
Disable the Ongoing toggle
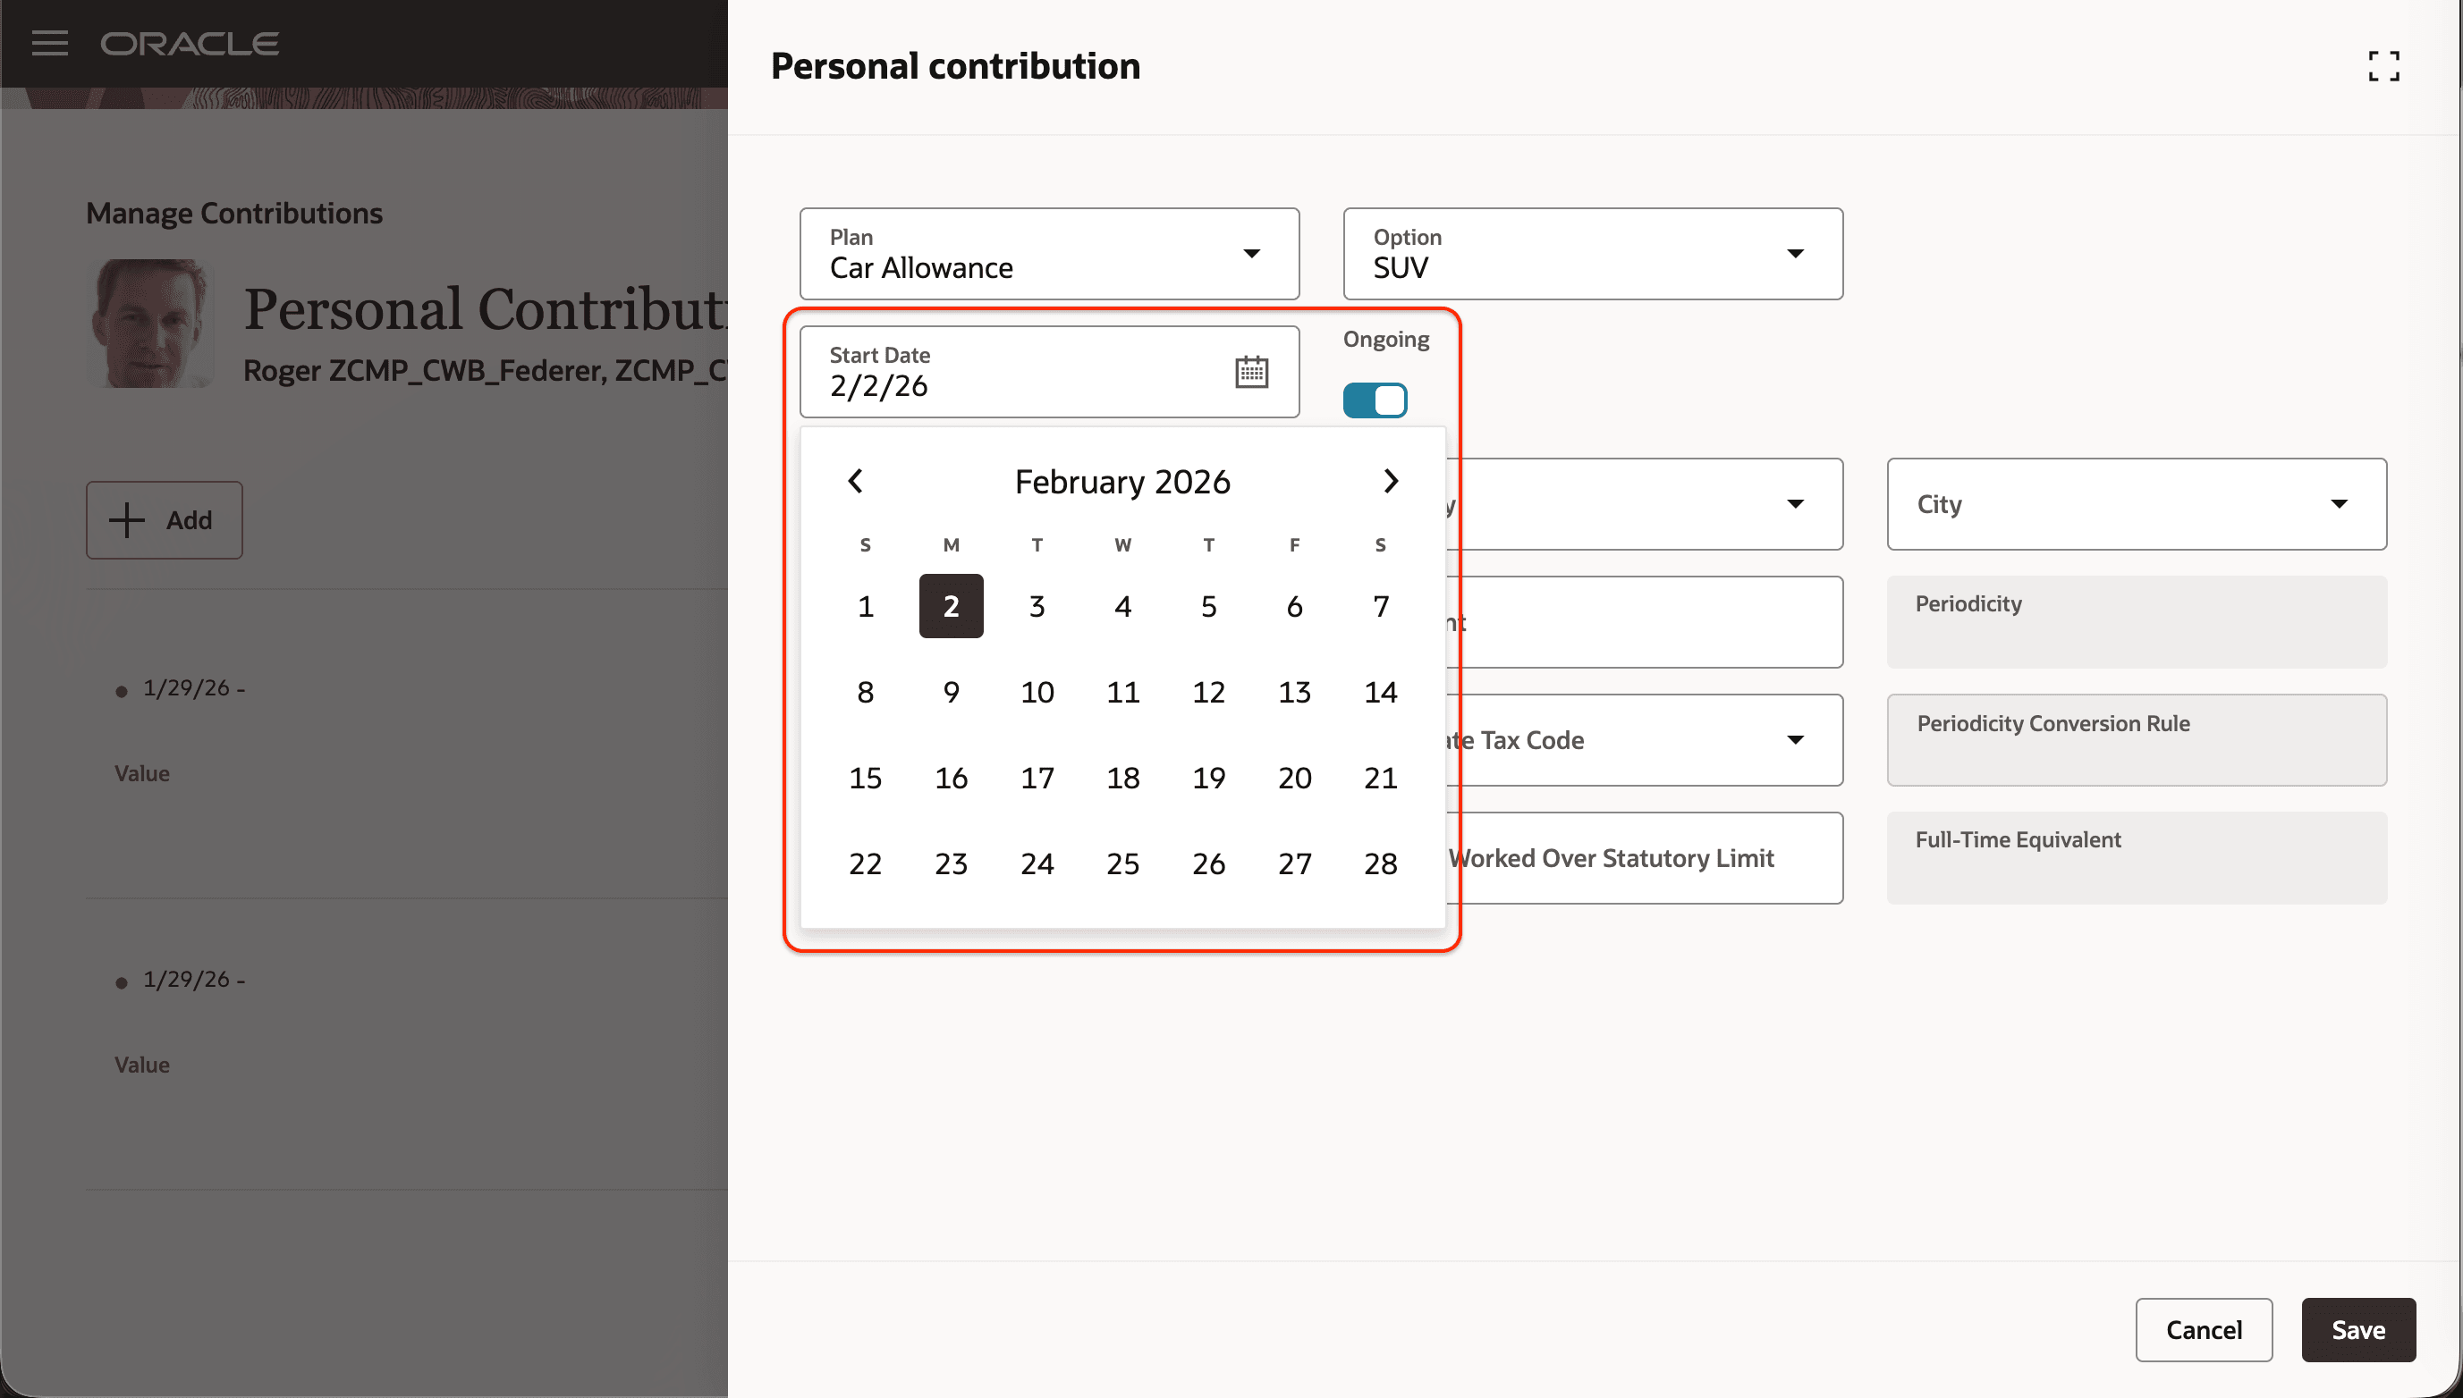click(1375, 400)
